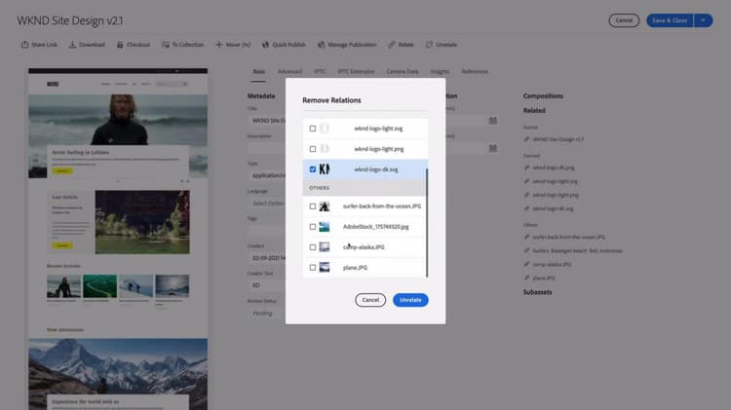Open the surfer-back-from-the-ocean.JPG related link
Viewport: 731px width, 410px height.
click(x=569, y=238)
